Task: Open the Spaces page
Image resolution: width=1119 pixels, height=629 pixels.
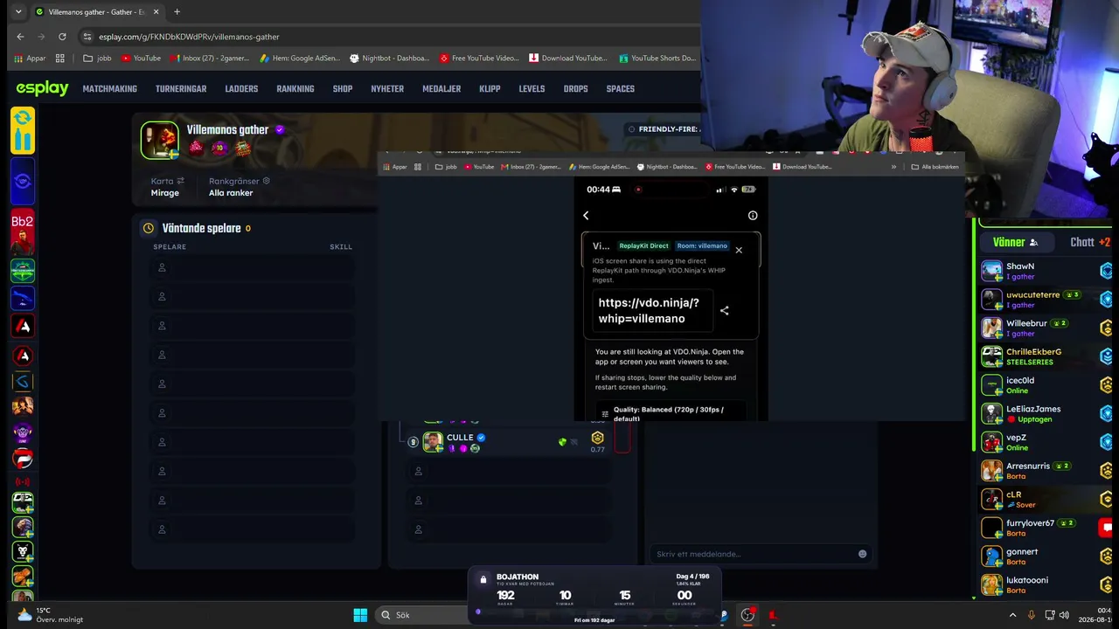Action: tap(621, 89)
